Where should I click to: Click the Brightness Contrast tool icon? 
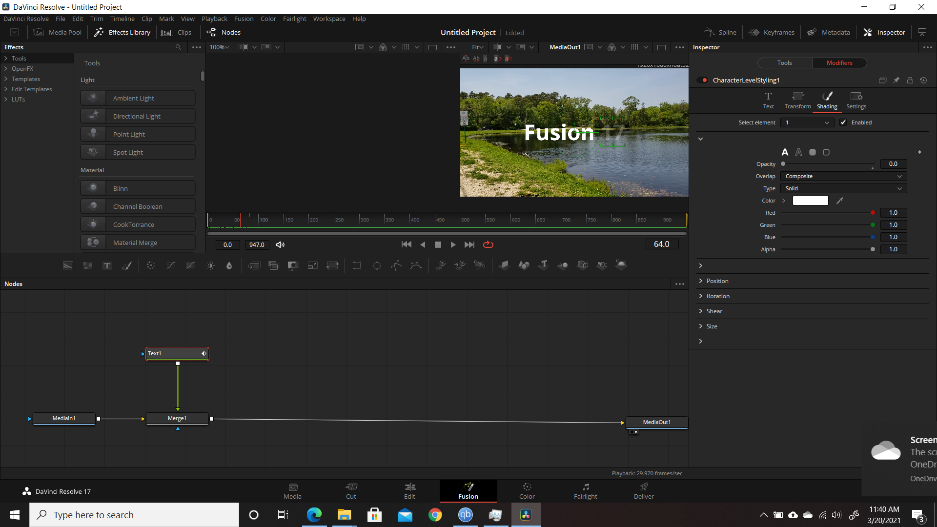210,265
